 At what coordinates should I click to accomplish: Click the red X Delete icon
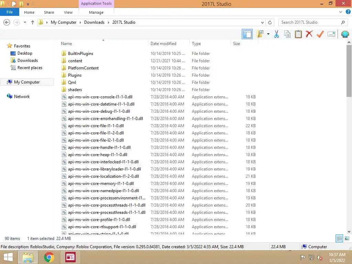(x=309, y=34)
